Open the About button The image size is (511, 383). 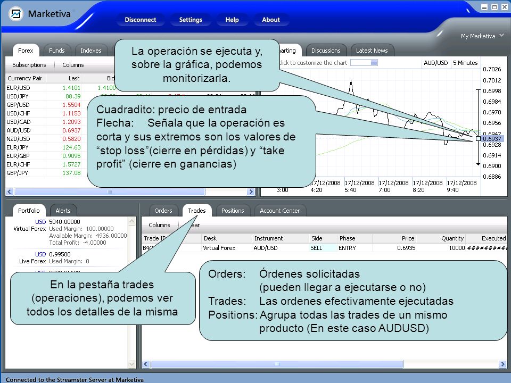(271, 20)
